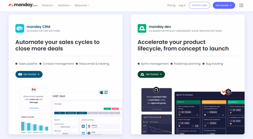Image resolution: width=253 pixels, height=139 pixels.
Task: Click 'Accelerate your product lifecycle' headline
Action: [x=183, y=45]
